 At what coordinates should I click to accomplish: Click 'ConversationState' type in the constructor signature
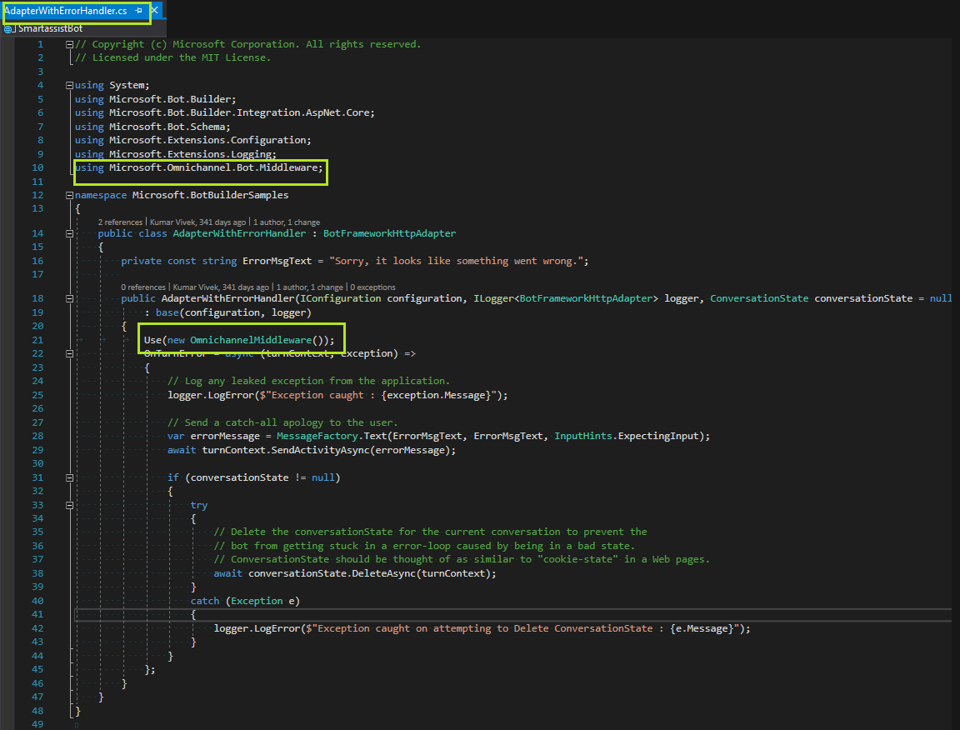tap(759, 298)
